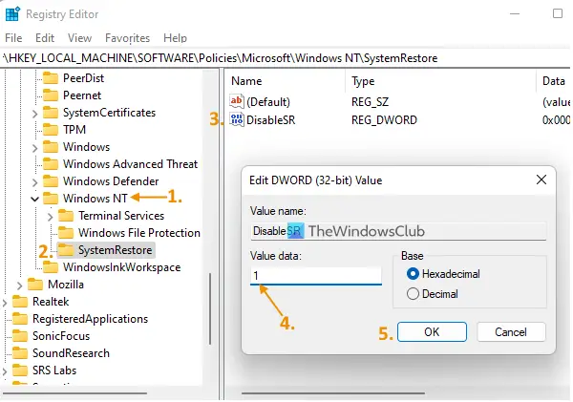Viewport: 573px width, 402px height.
Task: Select the Windows Advanced Threat key label
Action: tap(130, 164)
